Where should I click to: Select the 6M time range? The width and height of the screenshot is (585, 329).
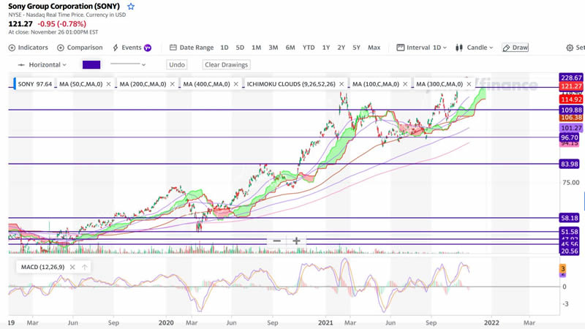290,48
